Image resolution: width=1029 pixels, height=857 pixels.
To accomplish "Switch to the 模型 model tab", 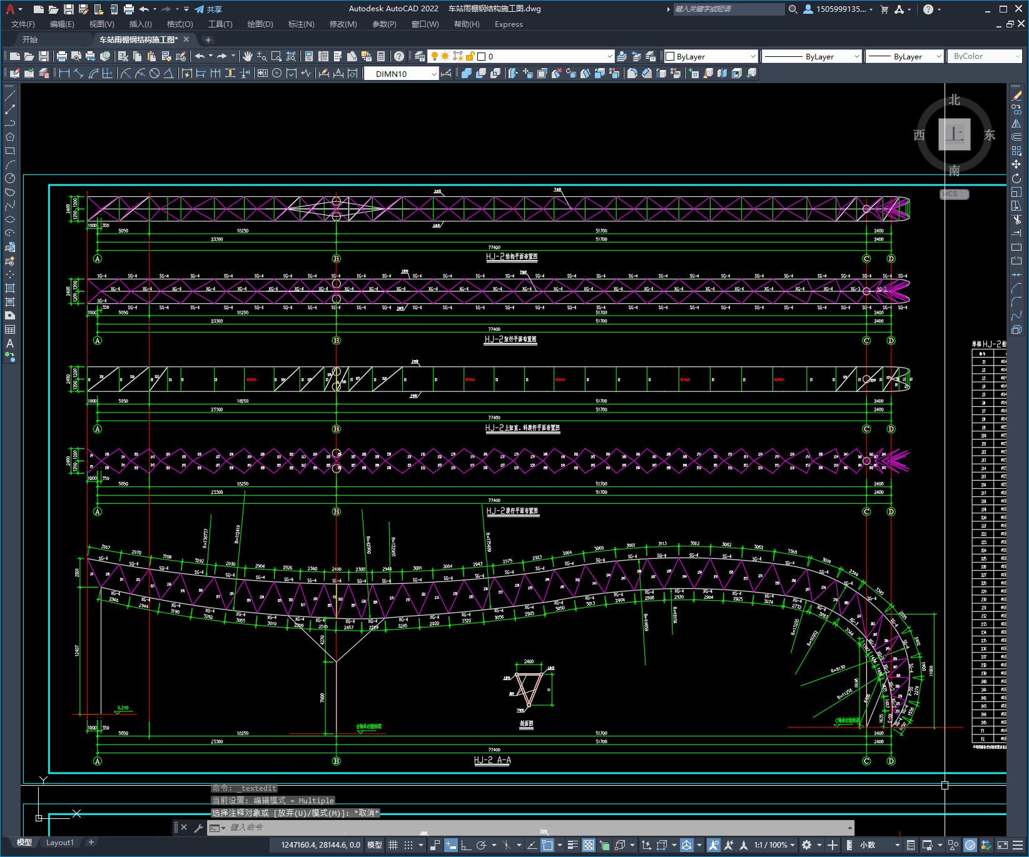I will [24, 843].
